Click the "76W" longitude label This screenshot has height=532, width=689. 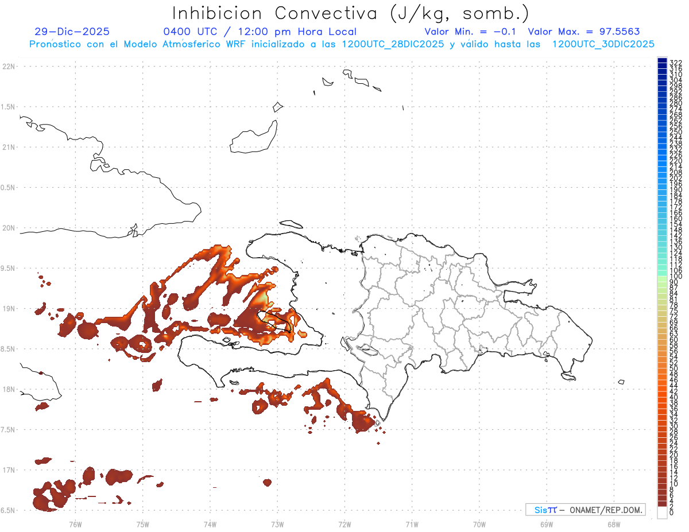(75, 524)
